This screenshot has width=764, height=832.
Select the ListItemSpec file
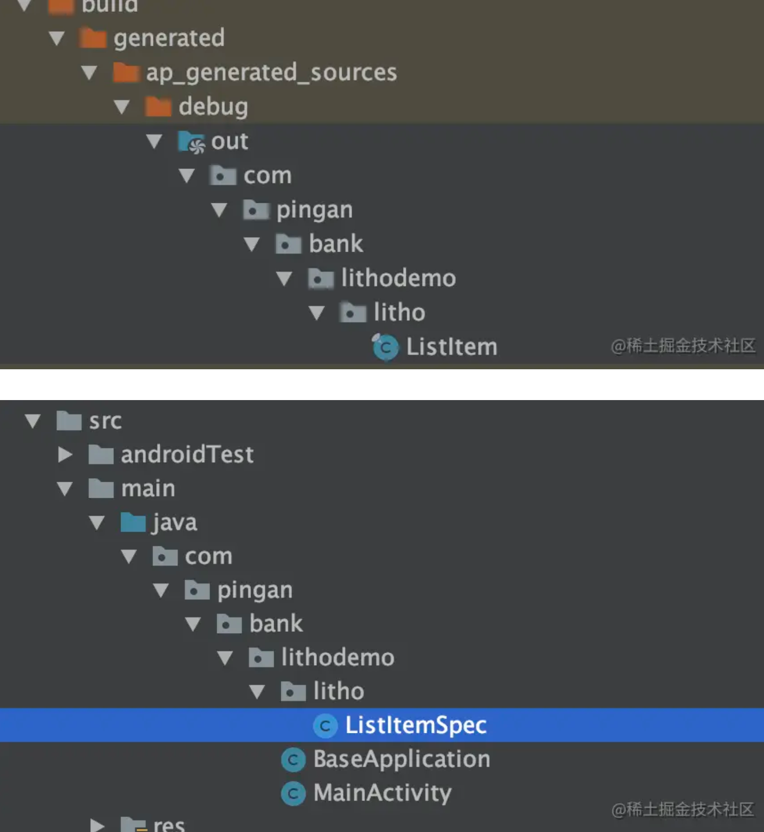coord(415,725)
